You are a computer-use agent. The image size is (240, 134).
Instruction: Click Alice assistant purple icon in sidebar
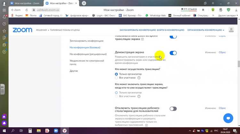pos(4,123)
